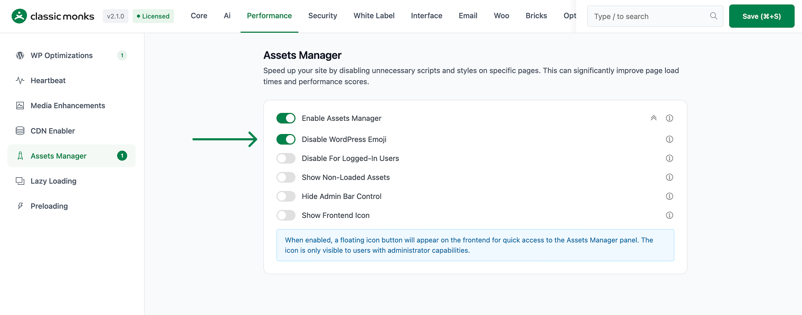This screenshot has height=315, width=802.
Task: Open Preloading section
Action: pos(71,206)
